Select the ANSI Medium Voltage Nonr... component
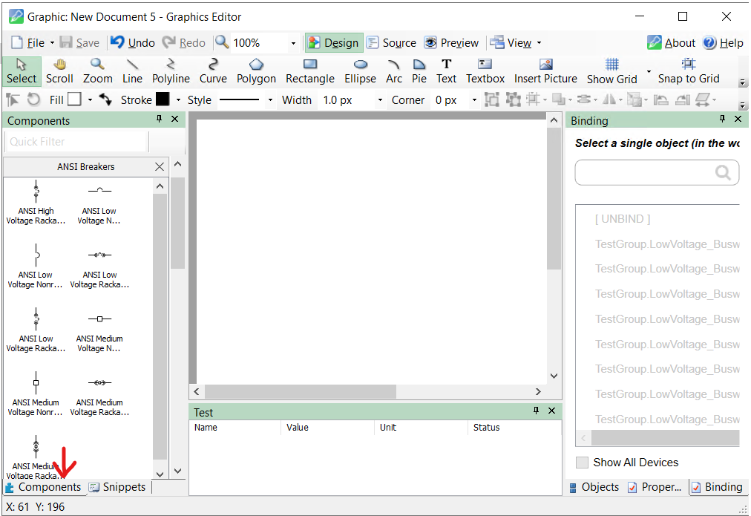The image size is (751, 516). coord(36,394)
